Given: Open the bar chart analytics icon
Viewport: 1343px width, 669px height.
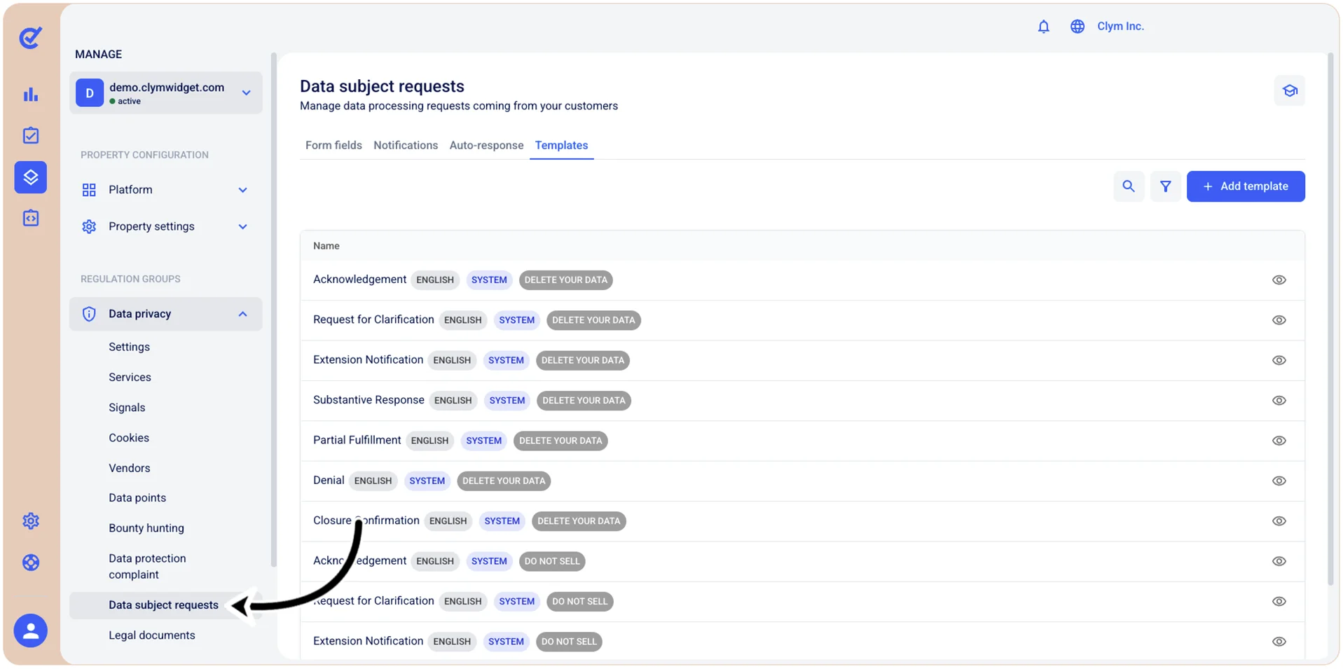Looking at the screenshot, I should (31, 95).
